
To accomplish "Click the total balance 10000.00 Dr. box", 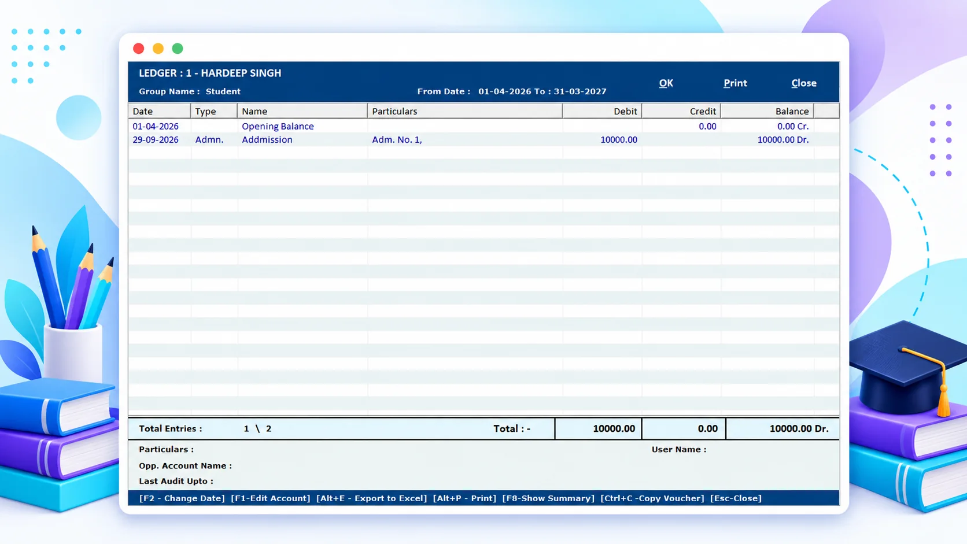I will [x=783, y=428].
